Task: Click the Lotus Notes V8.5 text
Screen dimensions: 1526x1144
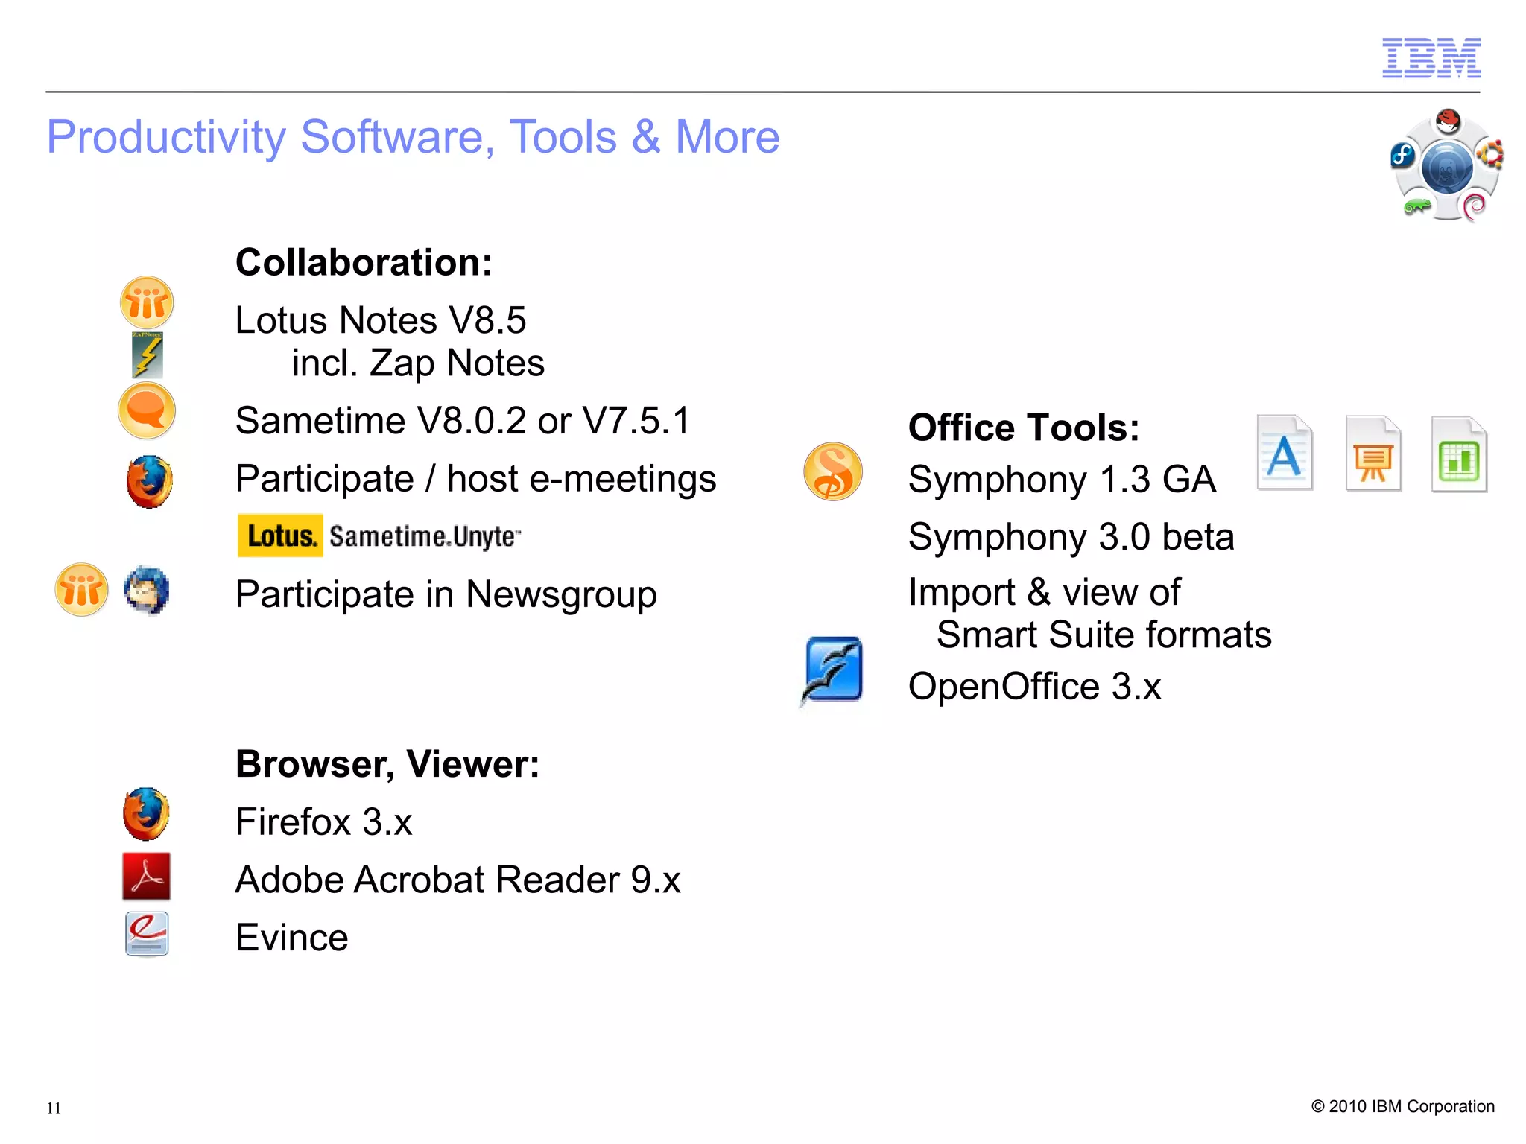Action: point(381,320)
